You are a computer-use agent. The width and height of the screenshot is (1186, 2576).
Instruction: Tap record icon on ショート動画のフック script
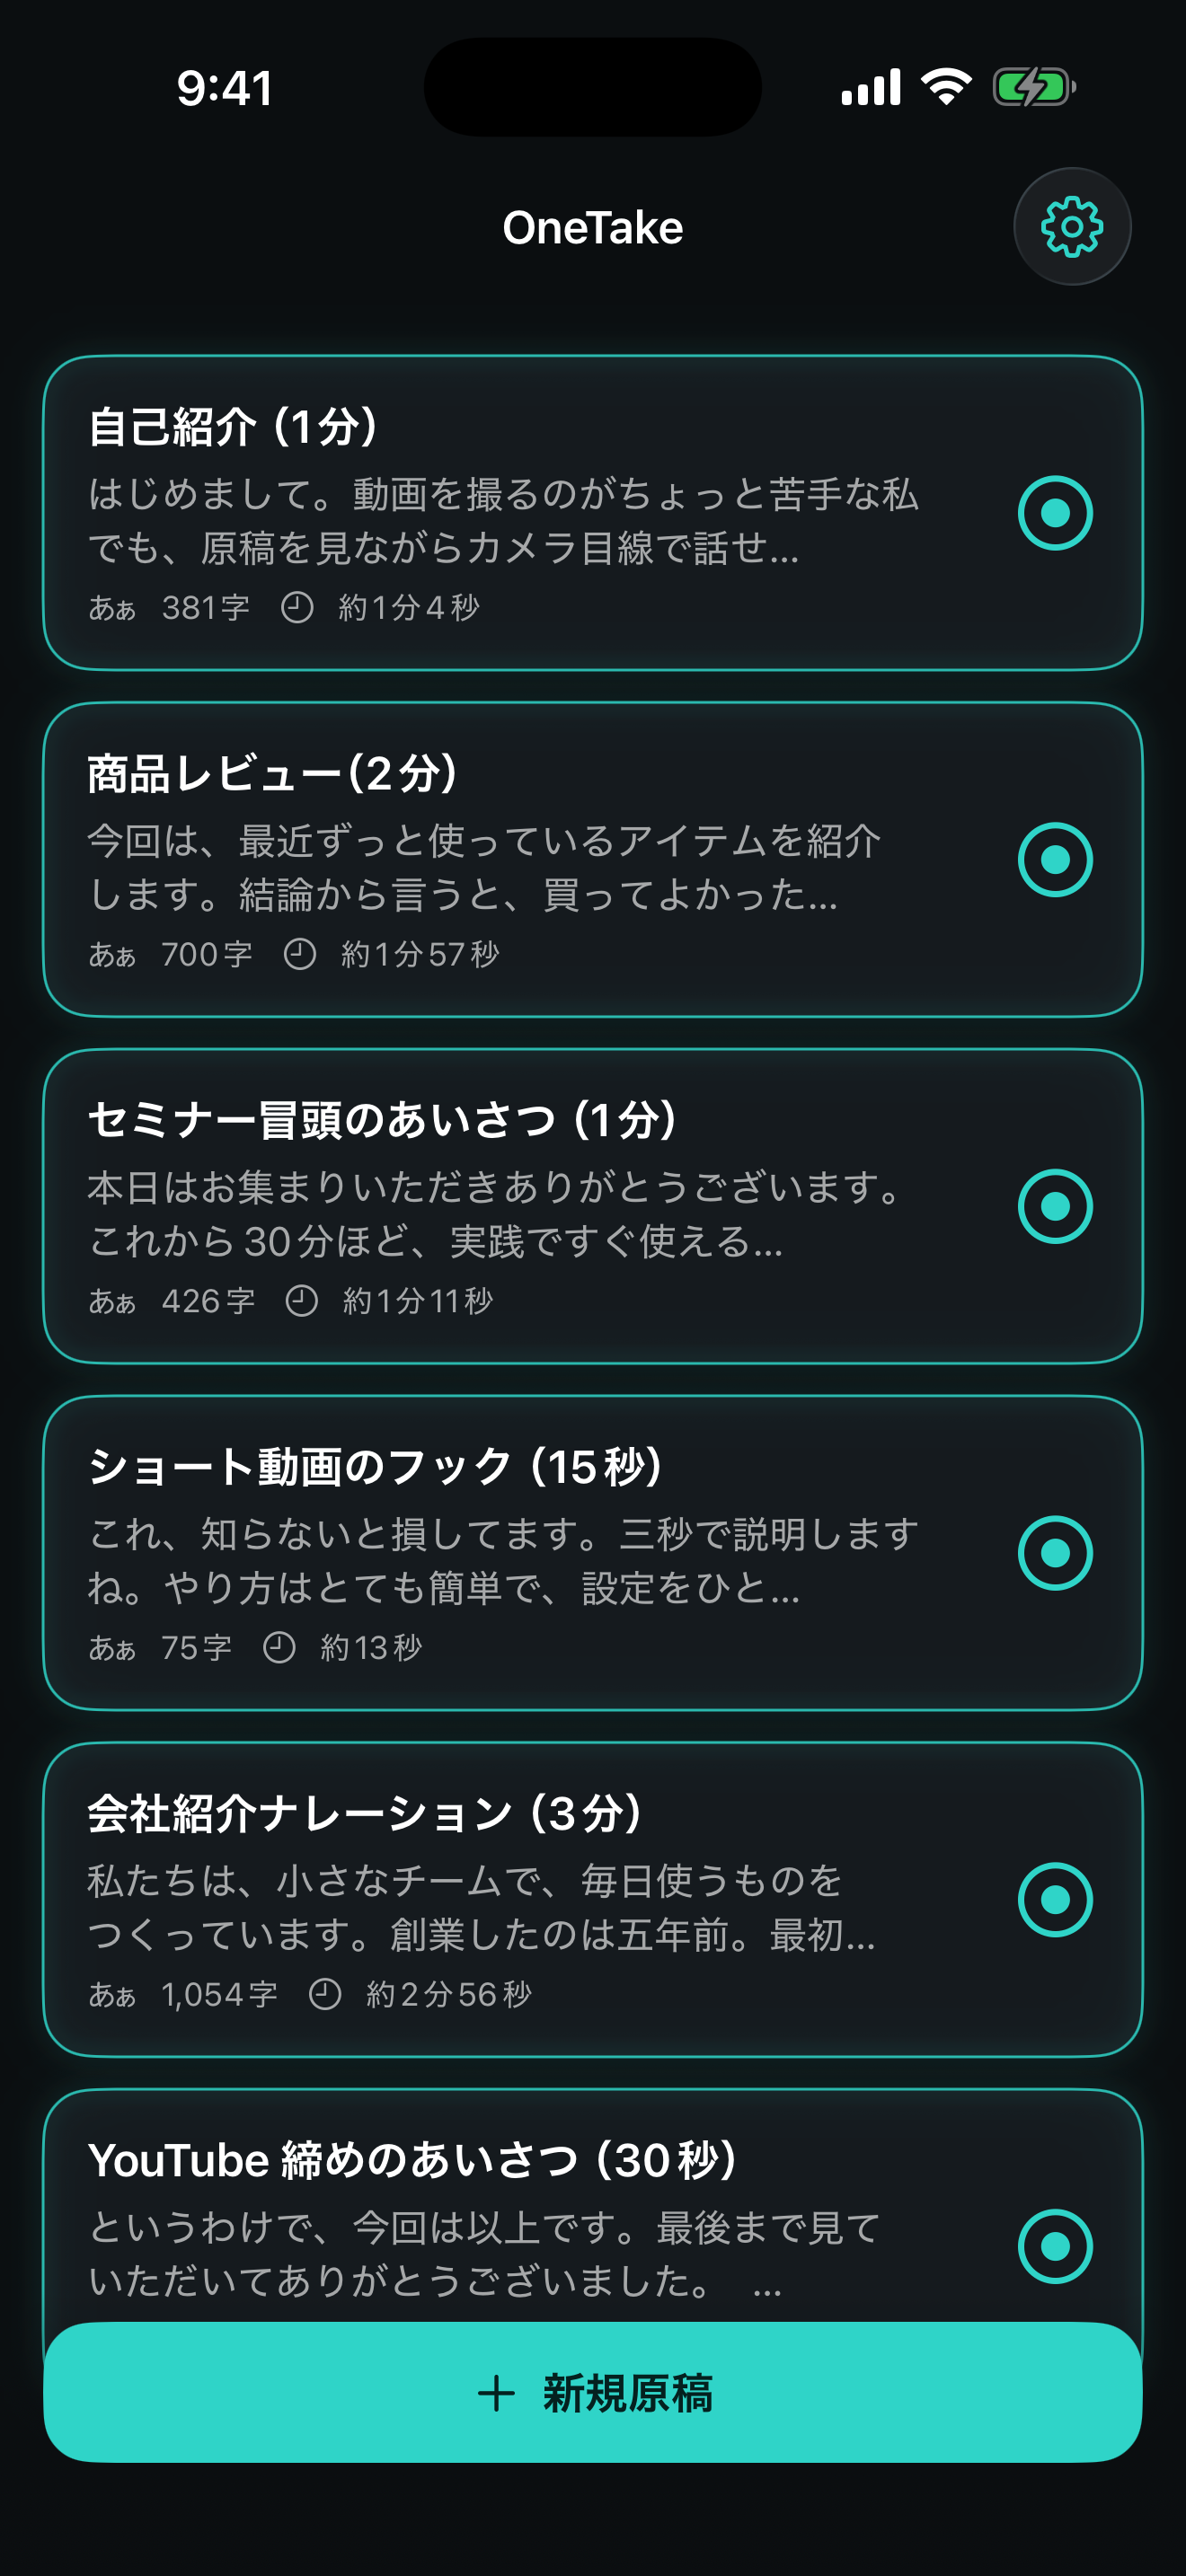[x=1055, y=1553]
